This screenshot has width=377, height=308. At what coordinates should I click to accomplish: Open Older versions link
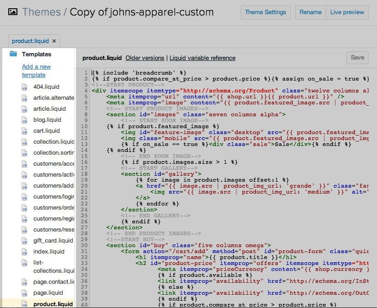tap(145, 58)
